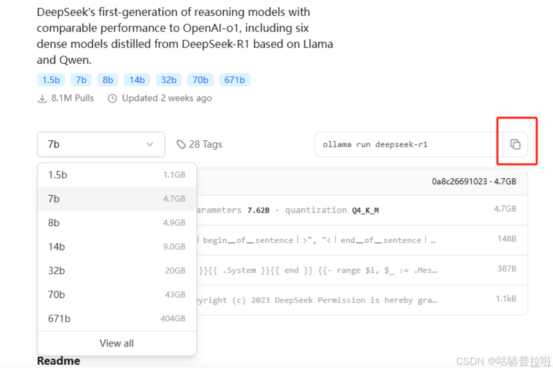Open View all in the dropdown

pos(117,343)
